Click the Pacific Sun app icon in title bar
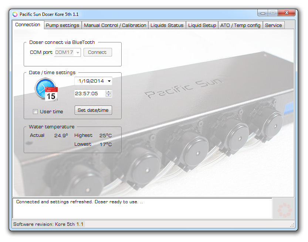The height and width of the screenshot is (242, 308). (15, 14)
